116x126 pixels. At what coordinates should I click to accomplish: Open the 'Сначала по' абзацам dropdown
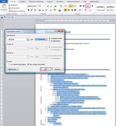[x=28, y=39]
